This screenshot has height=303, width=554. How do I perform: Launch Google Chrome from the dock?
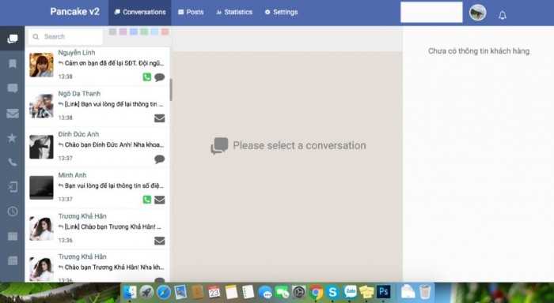click(317, 292)
